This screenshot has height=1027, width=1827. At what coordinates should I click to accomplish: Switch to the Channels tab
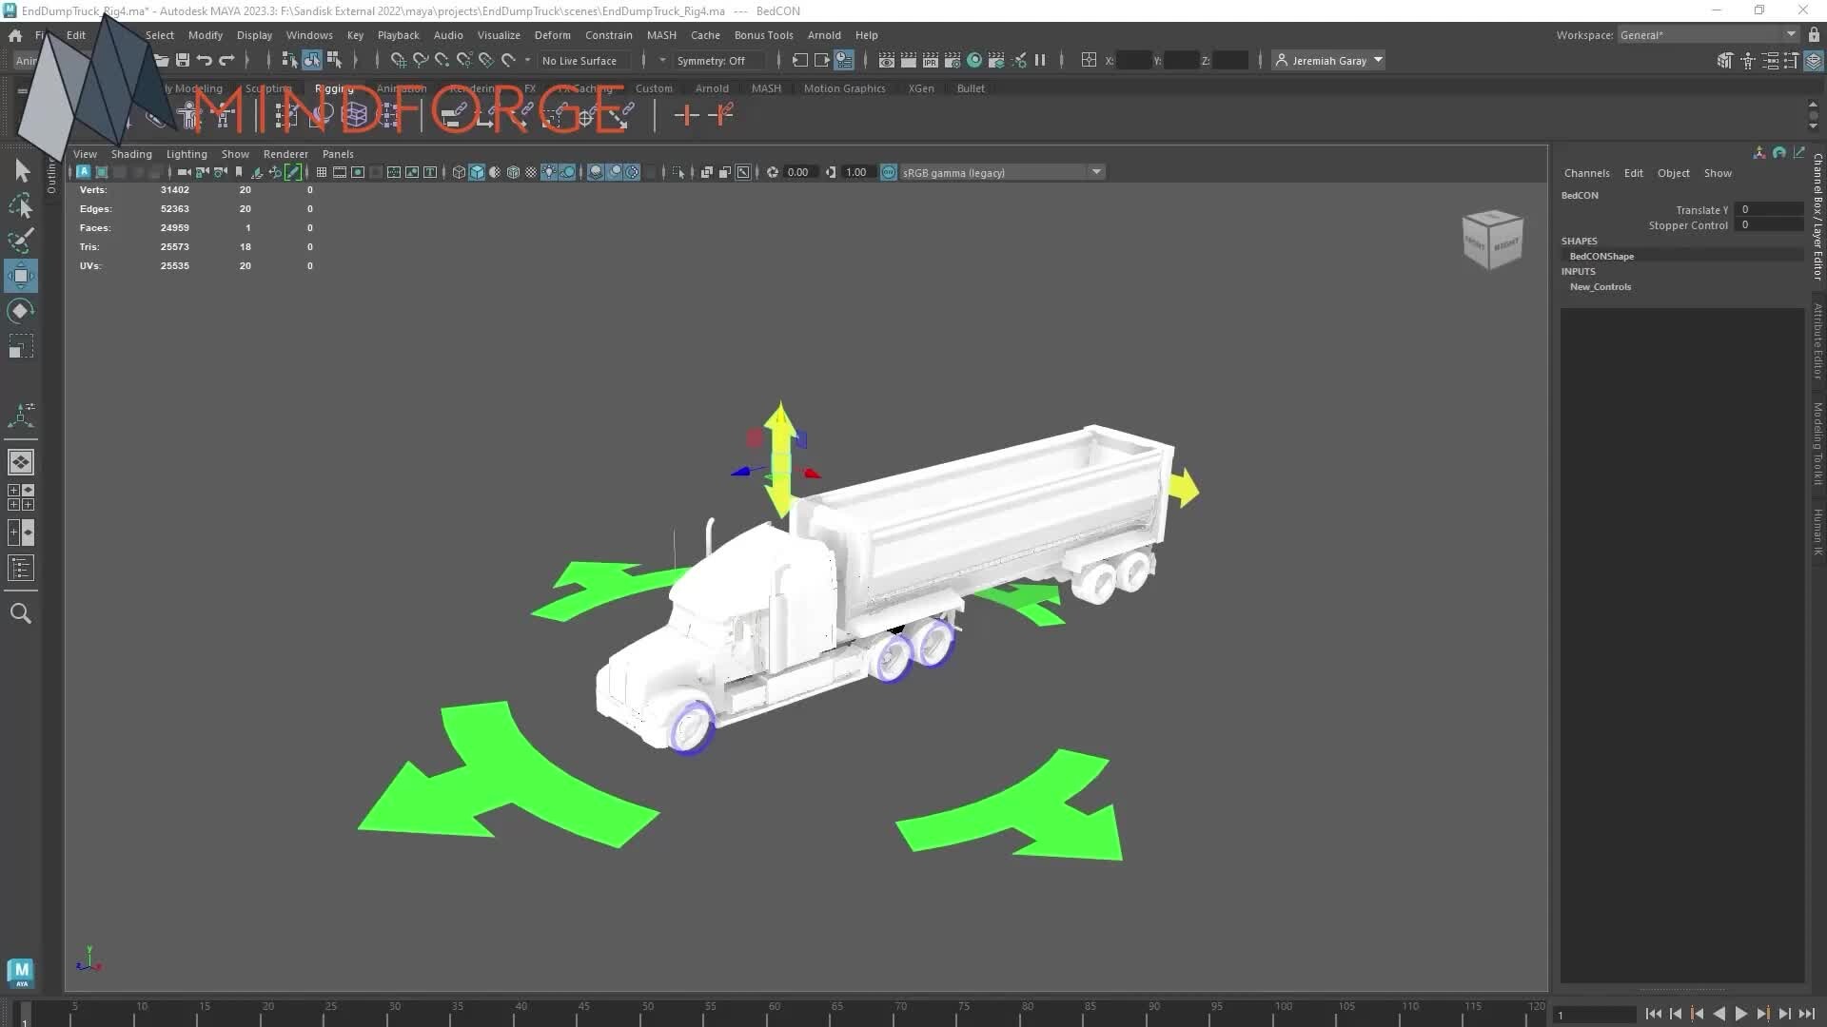click(x=1585, y=172)
